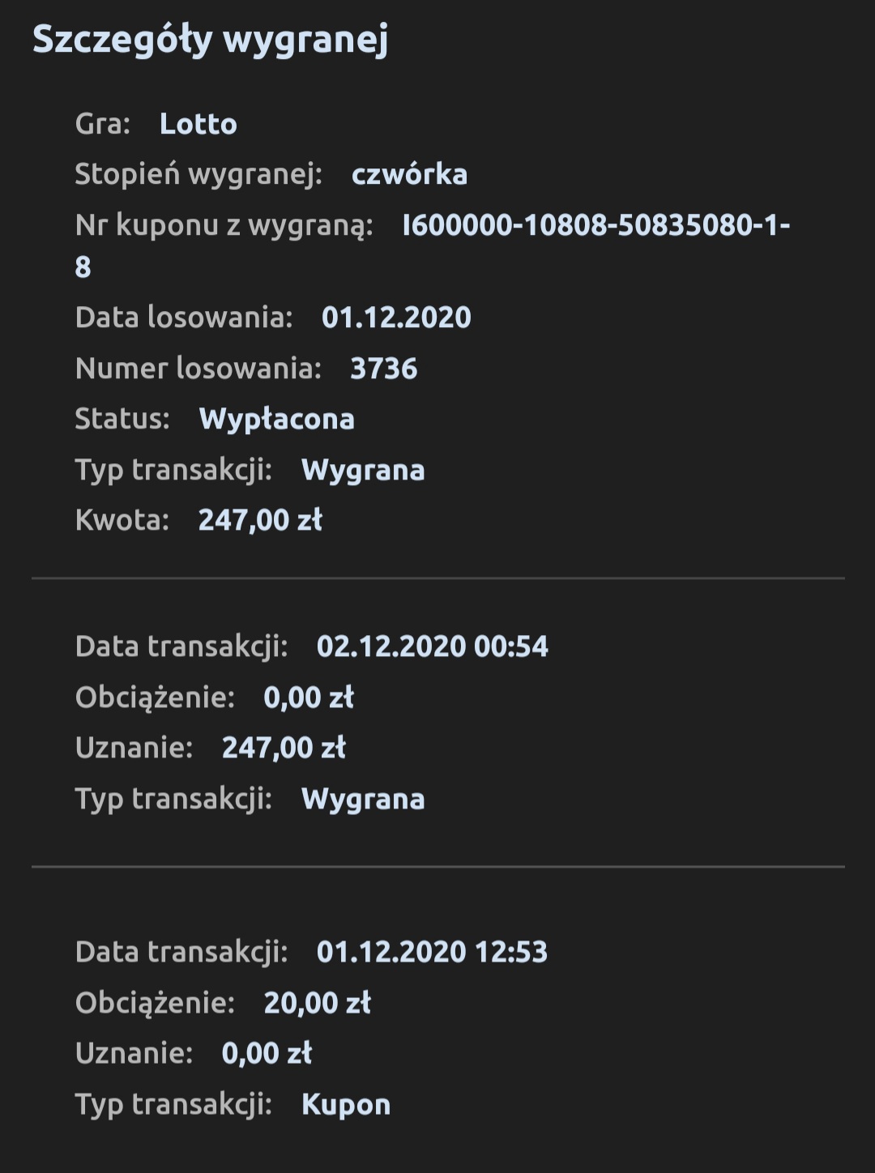Click the czwórka prize tier value
The width and height of the screenshot is (875, 1173).
[x=409, y=174]
